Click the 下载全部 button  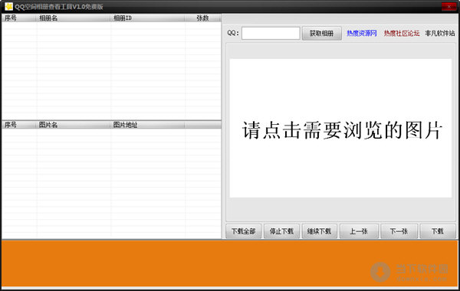coord(244,231)
